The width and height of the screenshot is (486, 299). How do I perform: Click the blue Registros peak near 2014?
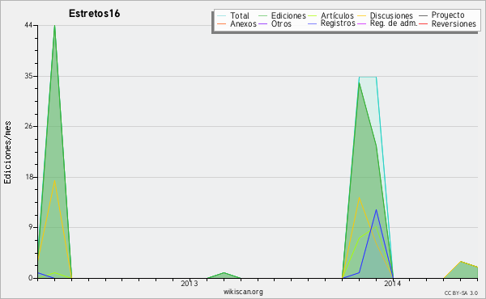pyautogui.click(x=377, y=210)
